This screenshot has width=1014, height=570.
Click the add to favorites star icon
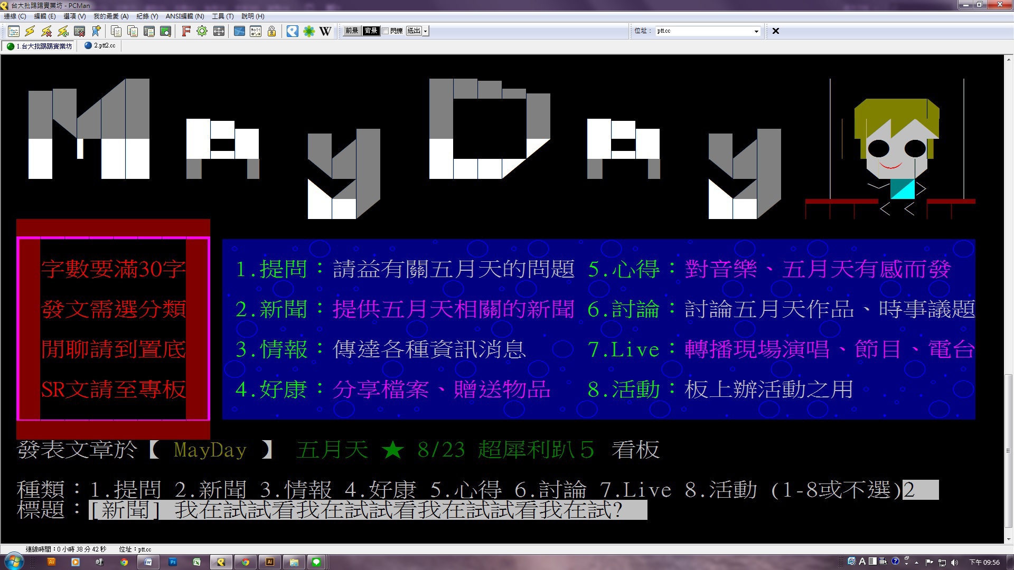(x=96, y=31)
